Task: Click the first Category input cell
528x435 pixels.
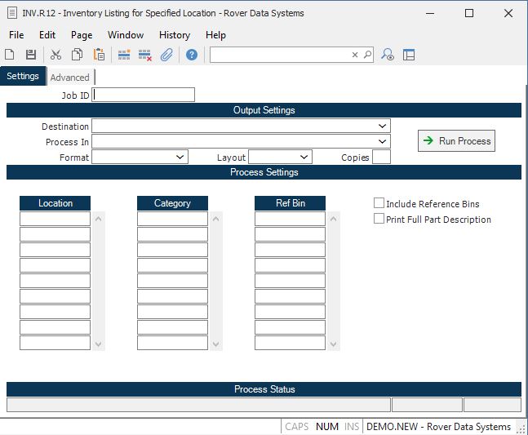Action: pyautogui.click(x=172, y=219)
